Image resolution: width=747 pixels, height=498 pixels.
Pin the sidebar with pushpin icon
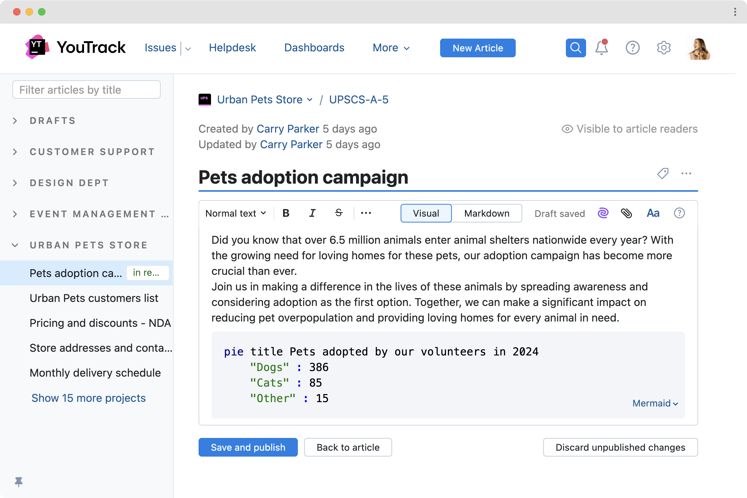click(19, 482)
